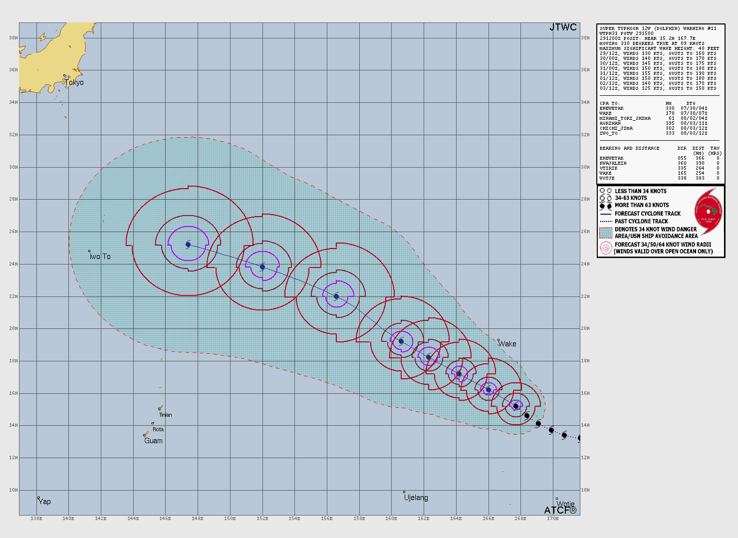Click the Iwo To label
This screenshot has width=738, height=538.
tap(100, 257)
